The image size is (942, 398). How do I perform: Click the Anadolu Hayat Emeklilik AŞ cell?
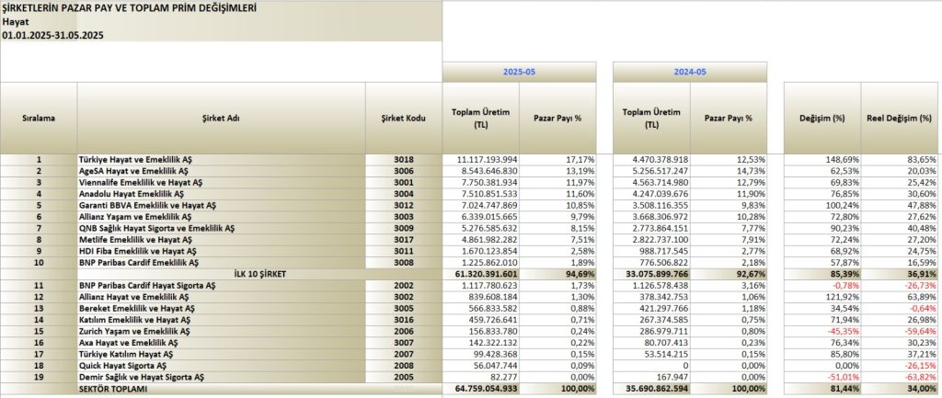click(221, 194)
